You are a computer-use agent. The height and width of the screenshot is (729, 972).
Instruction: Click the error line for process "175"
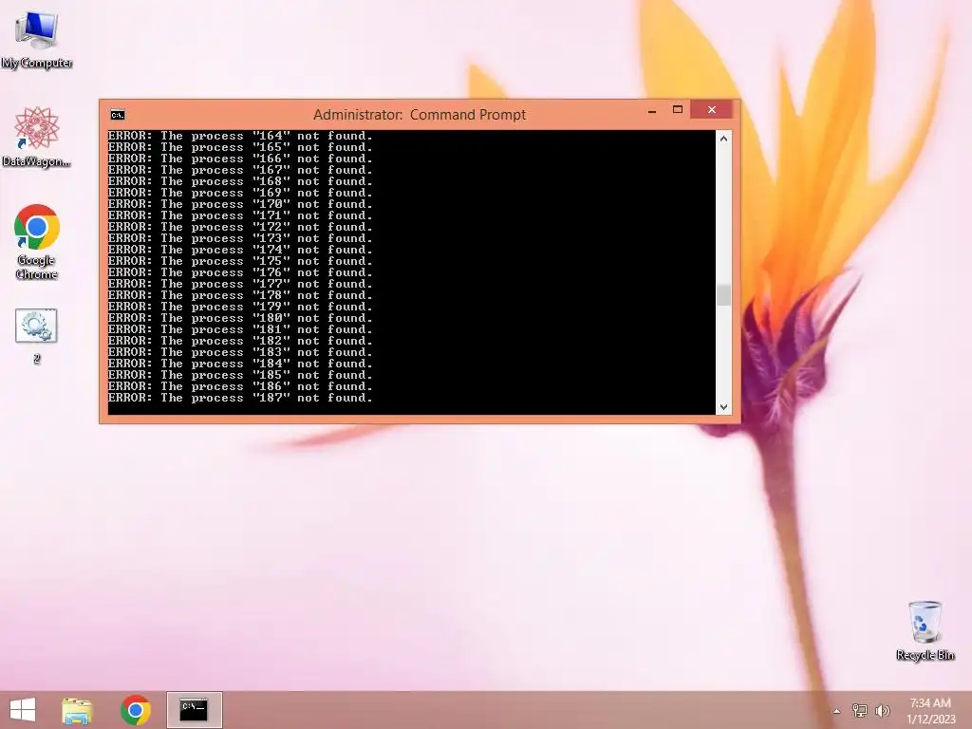pos(240,261)
